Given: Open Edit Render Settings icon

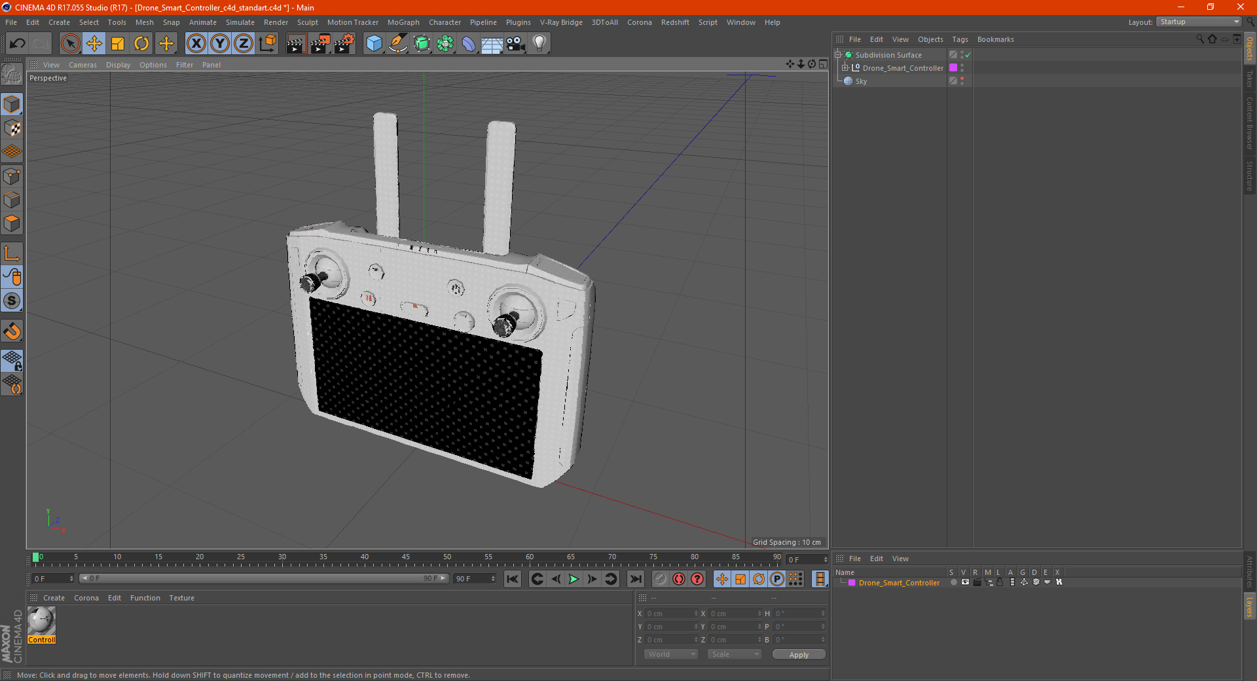Looking at the screenshot, I should click(344, 44).
